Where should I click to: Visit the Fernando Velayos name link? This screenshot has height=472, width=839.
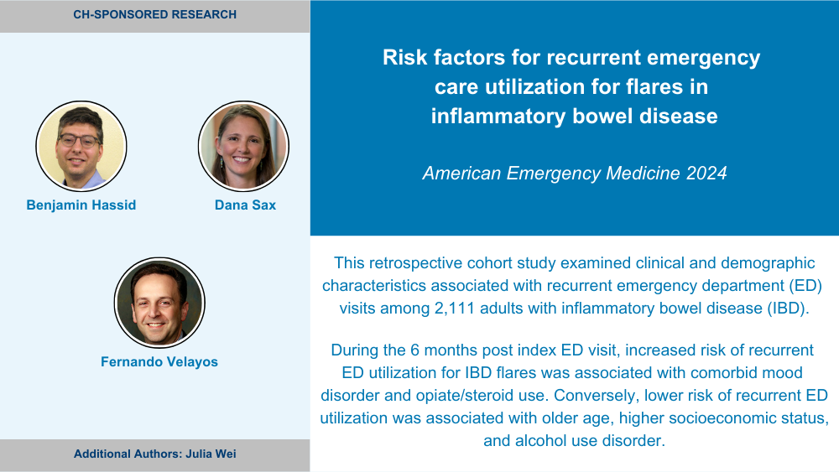coord(159,362)
